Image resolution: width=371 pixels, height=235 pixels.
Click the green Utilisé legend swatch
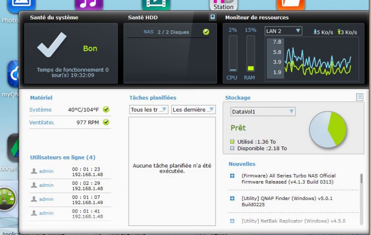point(232,142)
